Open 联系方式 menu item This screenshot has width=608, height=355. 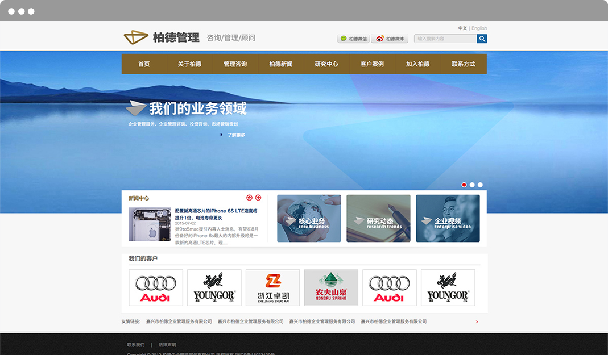point(464,64)
